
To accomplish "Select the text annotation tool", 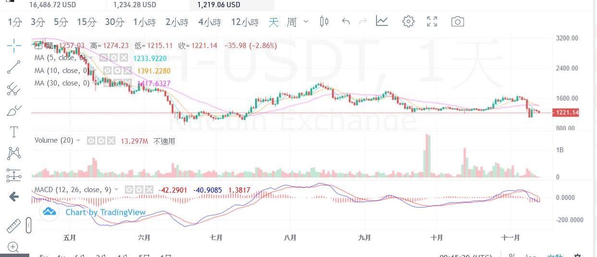I will click(14, 132).
